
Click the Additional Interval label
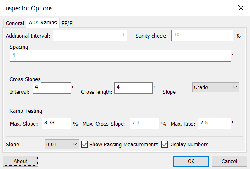coord(28,36)
